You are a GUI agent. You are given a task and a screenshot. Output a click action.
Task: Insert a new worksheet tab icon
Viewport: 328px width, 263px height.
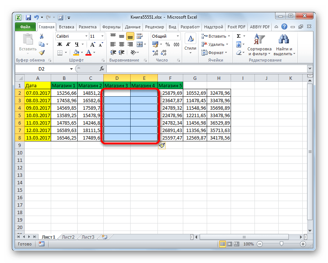104,237
